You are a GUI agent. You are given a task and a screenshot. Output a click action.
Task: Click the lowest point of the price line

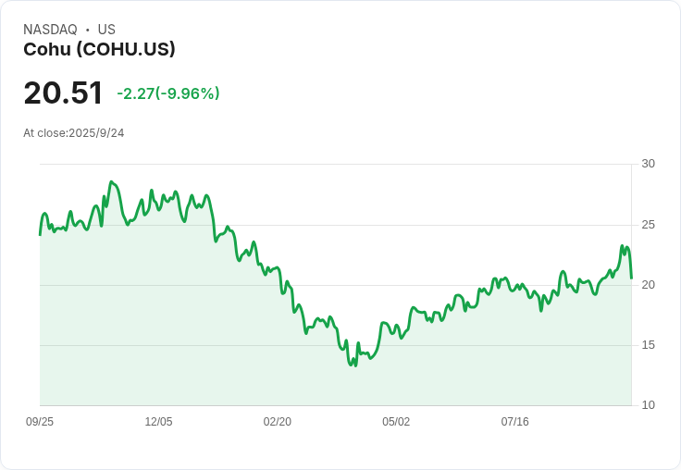(x=354, y=365)
